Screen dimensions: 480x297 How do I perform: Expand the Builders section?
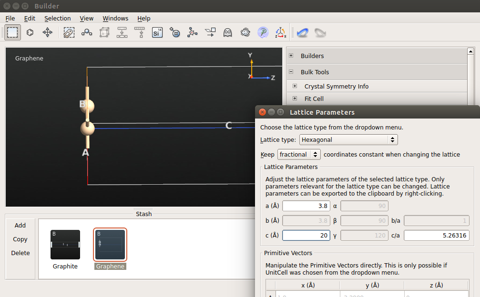coord(291,56)
